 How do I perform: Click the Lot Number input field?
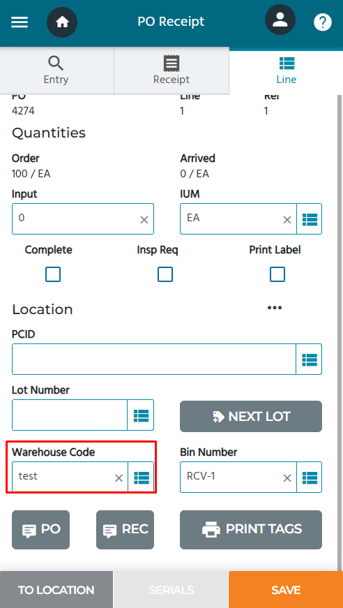[x=70, y=415]
